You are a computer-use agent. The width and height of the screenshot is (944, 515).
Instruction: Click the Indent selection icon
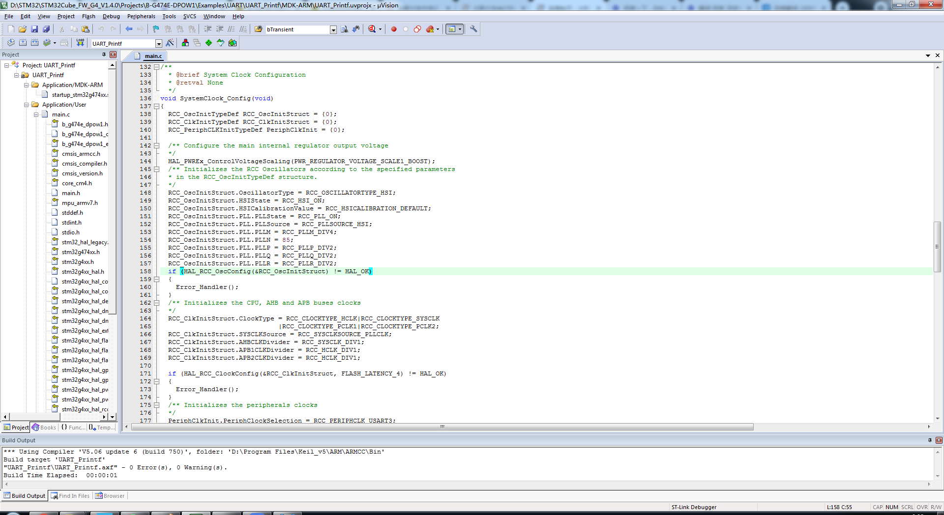click(x=208, y=29)
